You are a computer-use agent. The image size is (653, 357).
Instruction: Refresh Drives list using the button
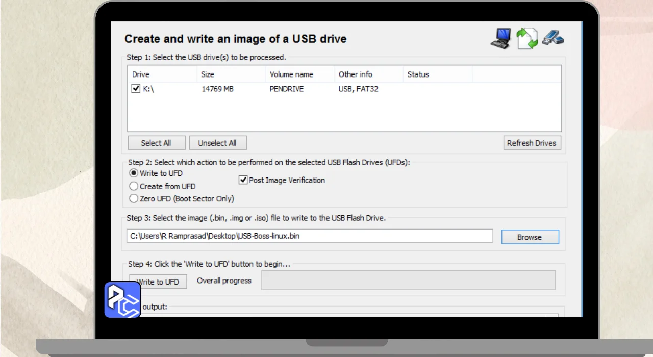click(x=532, y=143)
